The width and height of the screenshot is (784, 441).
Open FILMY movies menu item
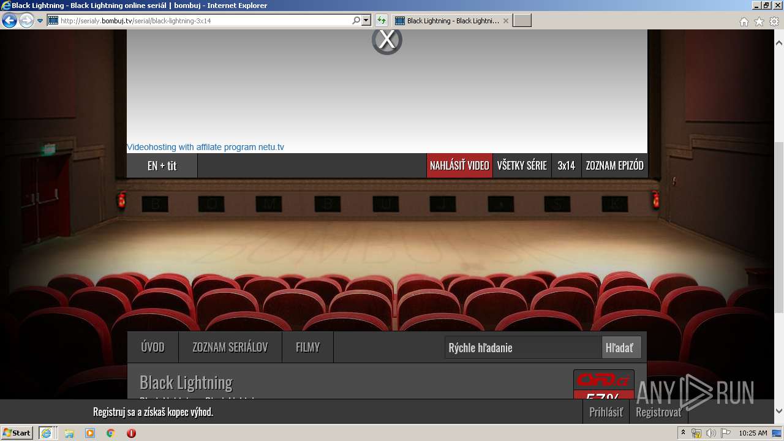click(307, 347)
